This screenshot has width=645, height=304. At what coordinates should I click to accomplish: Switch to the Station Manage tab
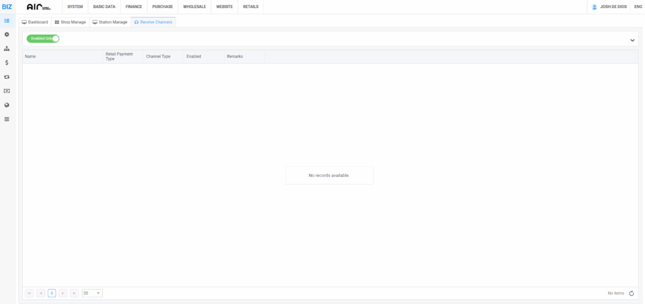tap(110, 22)
